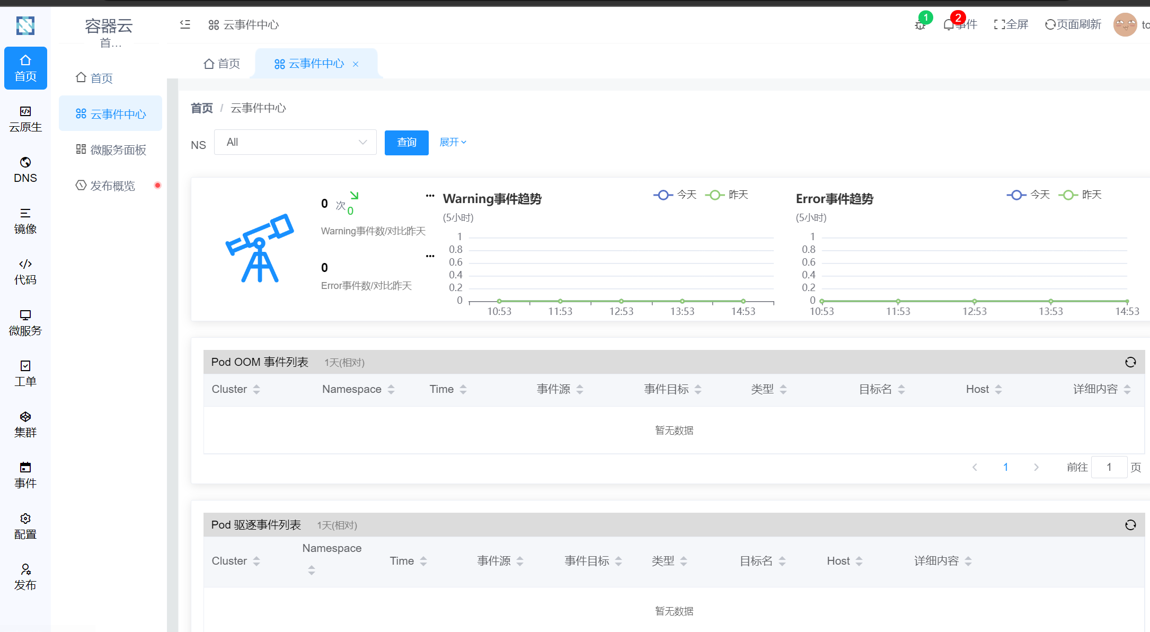
Task: Toggle 全屏 fullscreen mode
Action: pos(1011,24)
